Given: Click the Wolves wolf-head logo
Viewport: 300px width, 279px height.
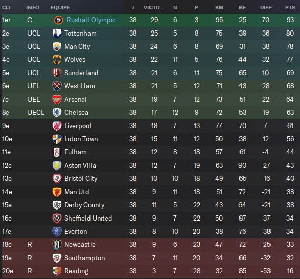Looking at the screenshot, I should pyautogui.click(x=57, y=59).
